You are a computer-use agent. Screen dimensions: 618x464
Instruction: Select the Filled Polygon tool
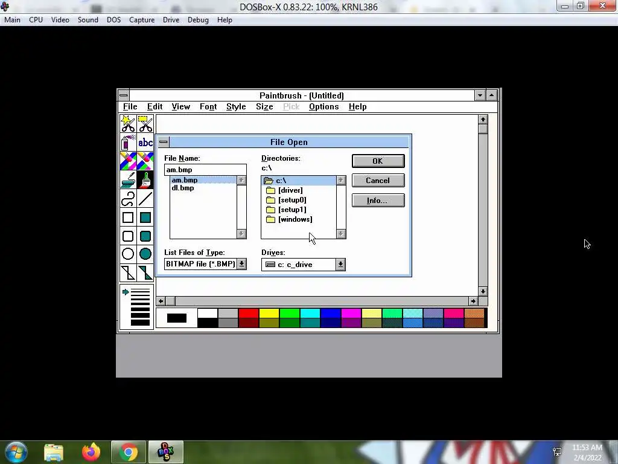point(145,272)
